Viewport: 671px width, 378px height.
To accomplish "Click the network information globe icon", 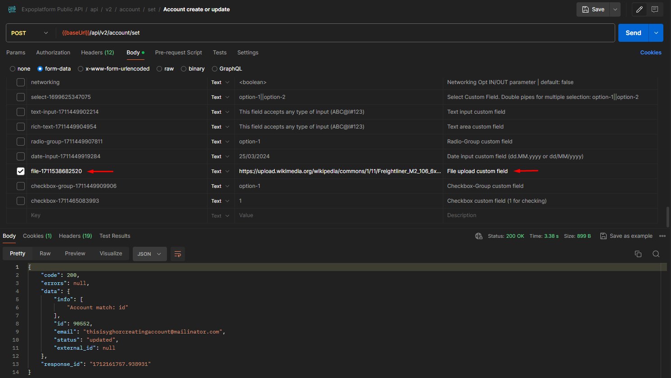I will click(478, 236).
